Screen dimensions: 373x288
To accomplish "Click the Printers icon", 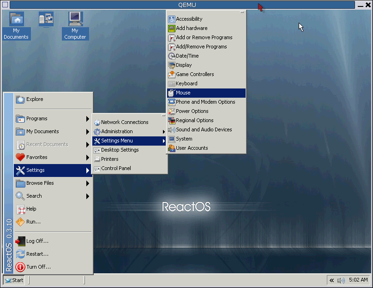I will coord(97,159).
